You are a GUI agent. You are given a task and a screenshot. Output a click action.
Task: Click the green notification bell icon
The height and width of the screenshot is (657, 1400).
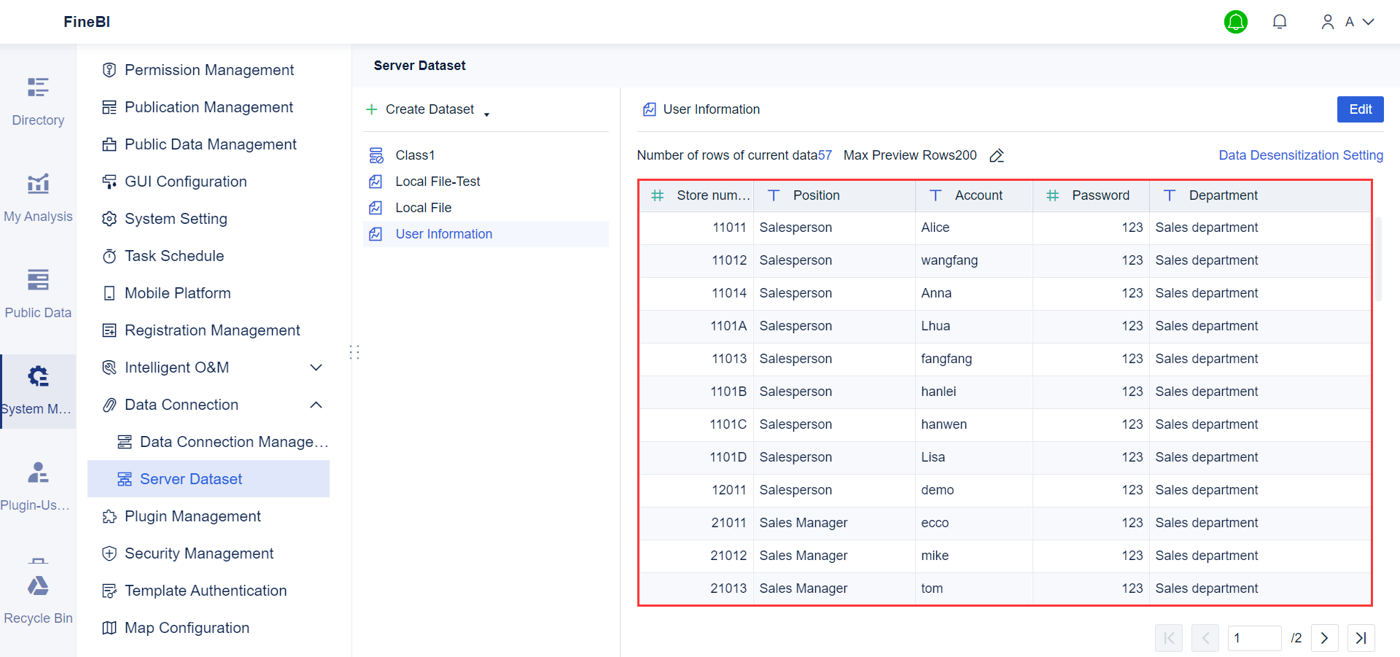tap(1235, 22)
